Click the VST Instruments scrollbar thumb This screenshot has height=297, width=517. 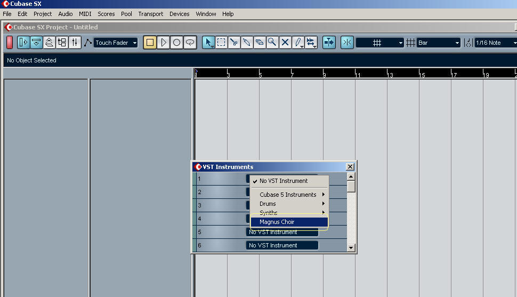tap(351, 187)
